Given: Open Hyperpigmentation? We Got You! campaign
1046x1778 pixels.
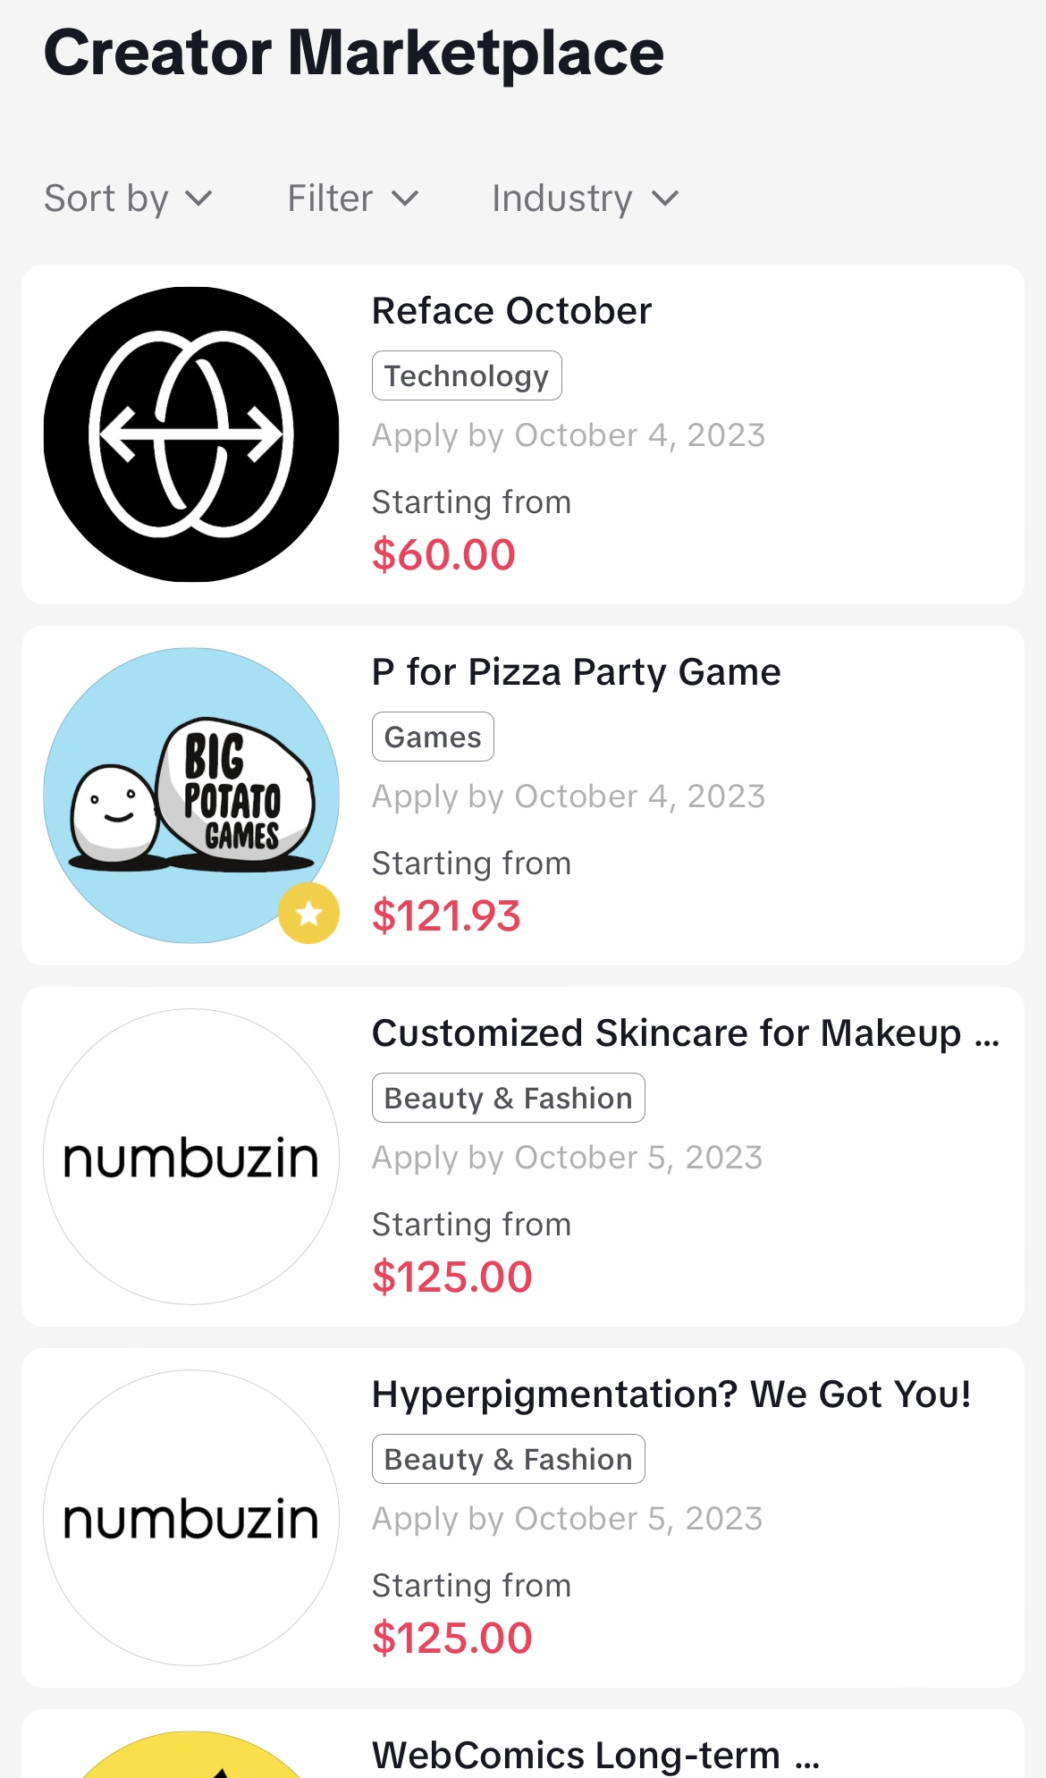Looking at the screenshot, I should [x=671, y=1395].
